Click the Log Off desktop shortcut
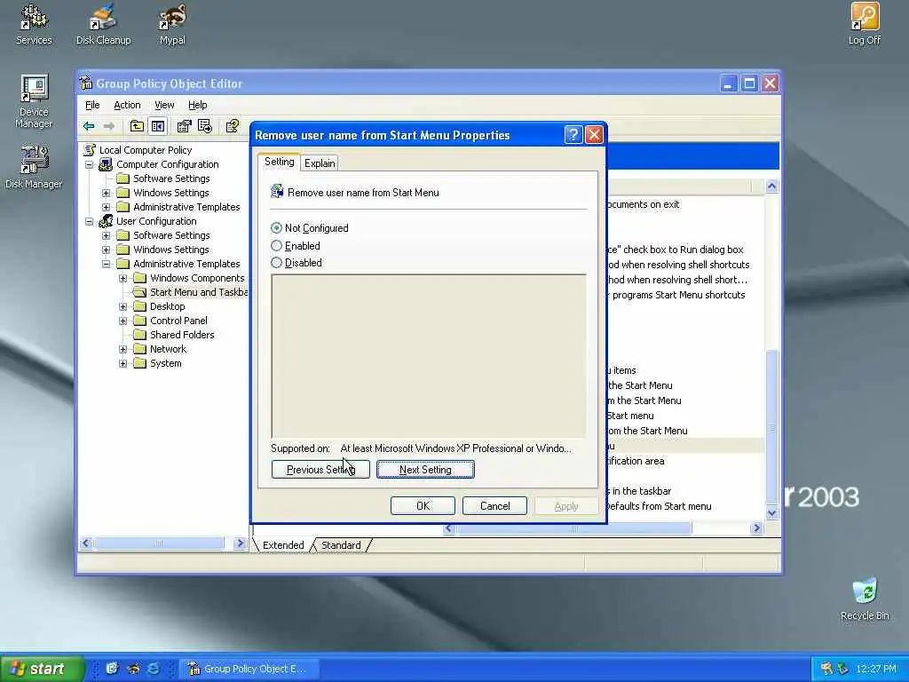909x682 pixels. pos(865,24)
